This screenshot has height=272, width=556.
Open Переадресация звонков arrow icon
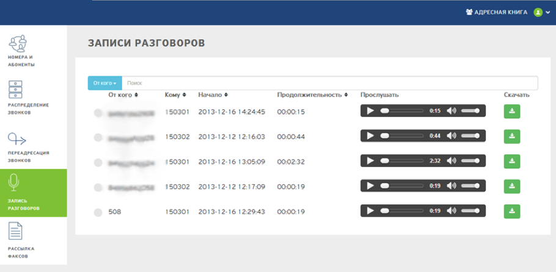(x=17, y=139)
